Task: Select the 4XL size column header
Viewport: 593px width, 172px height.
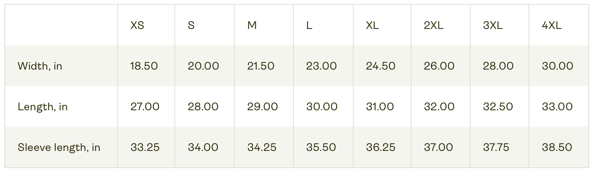Action: 552,25
